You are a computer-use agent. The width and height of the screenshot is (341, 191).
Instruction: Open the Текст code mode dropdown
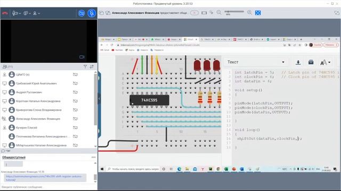[256, 62]
